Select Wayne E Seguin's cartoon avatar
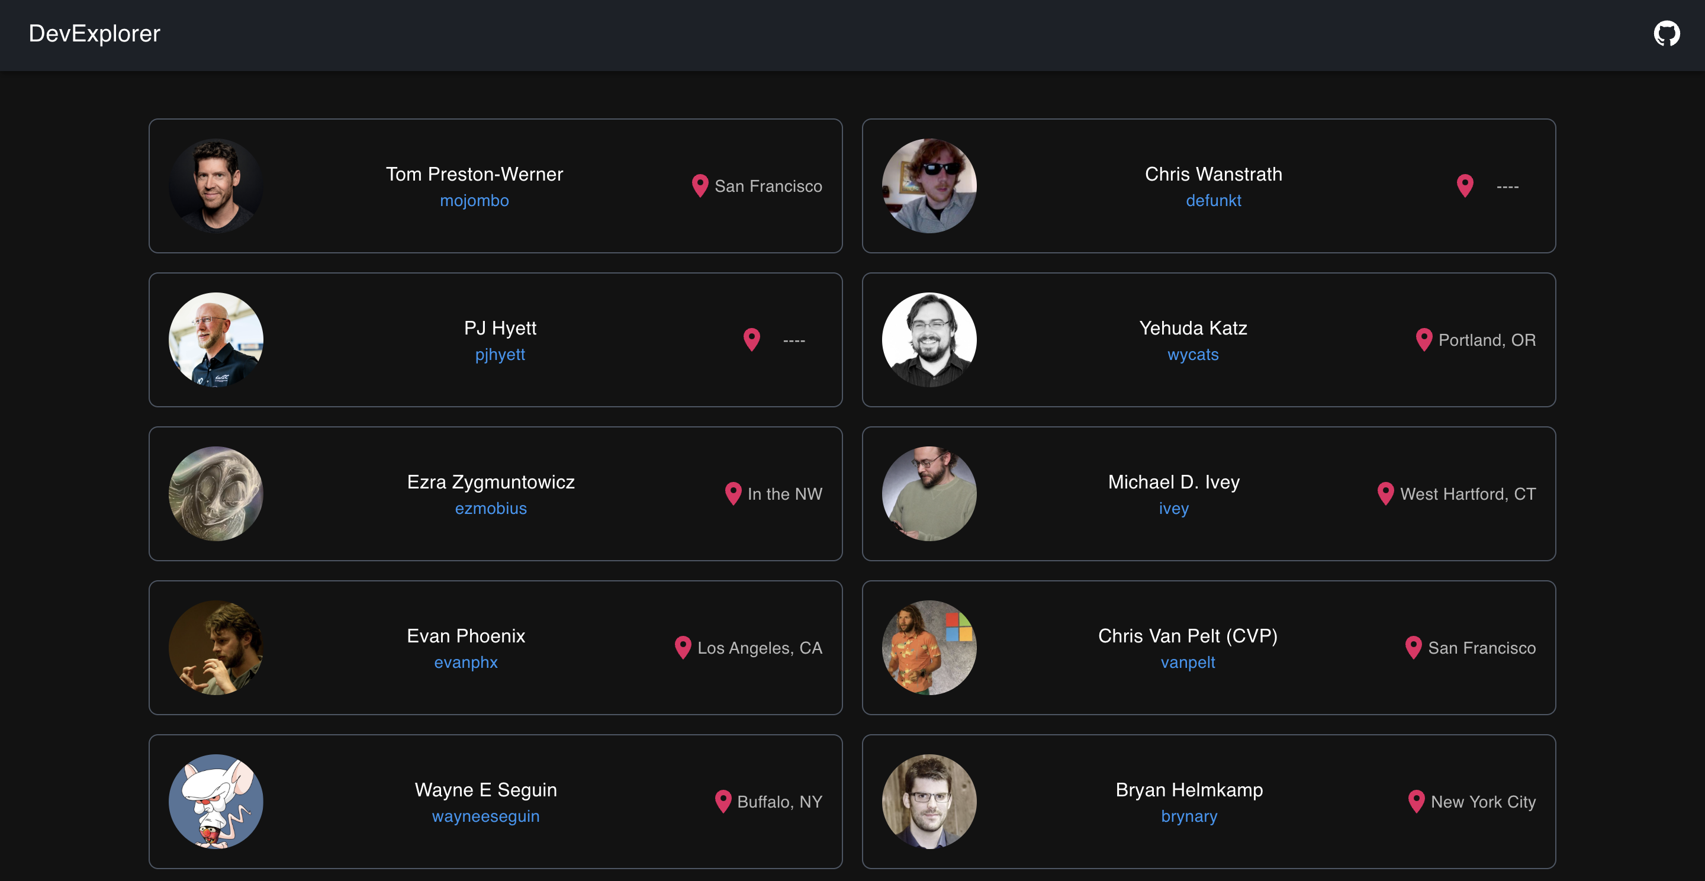 [215, 801]
